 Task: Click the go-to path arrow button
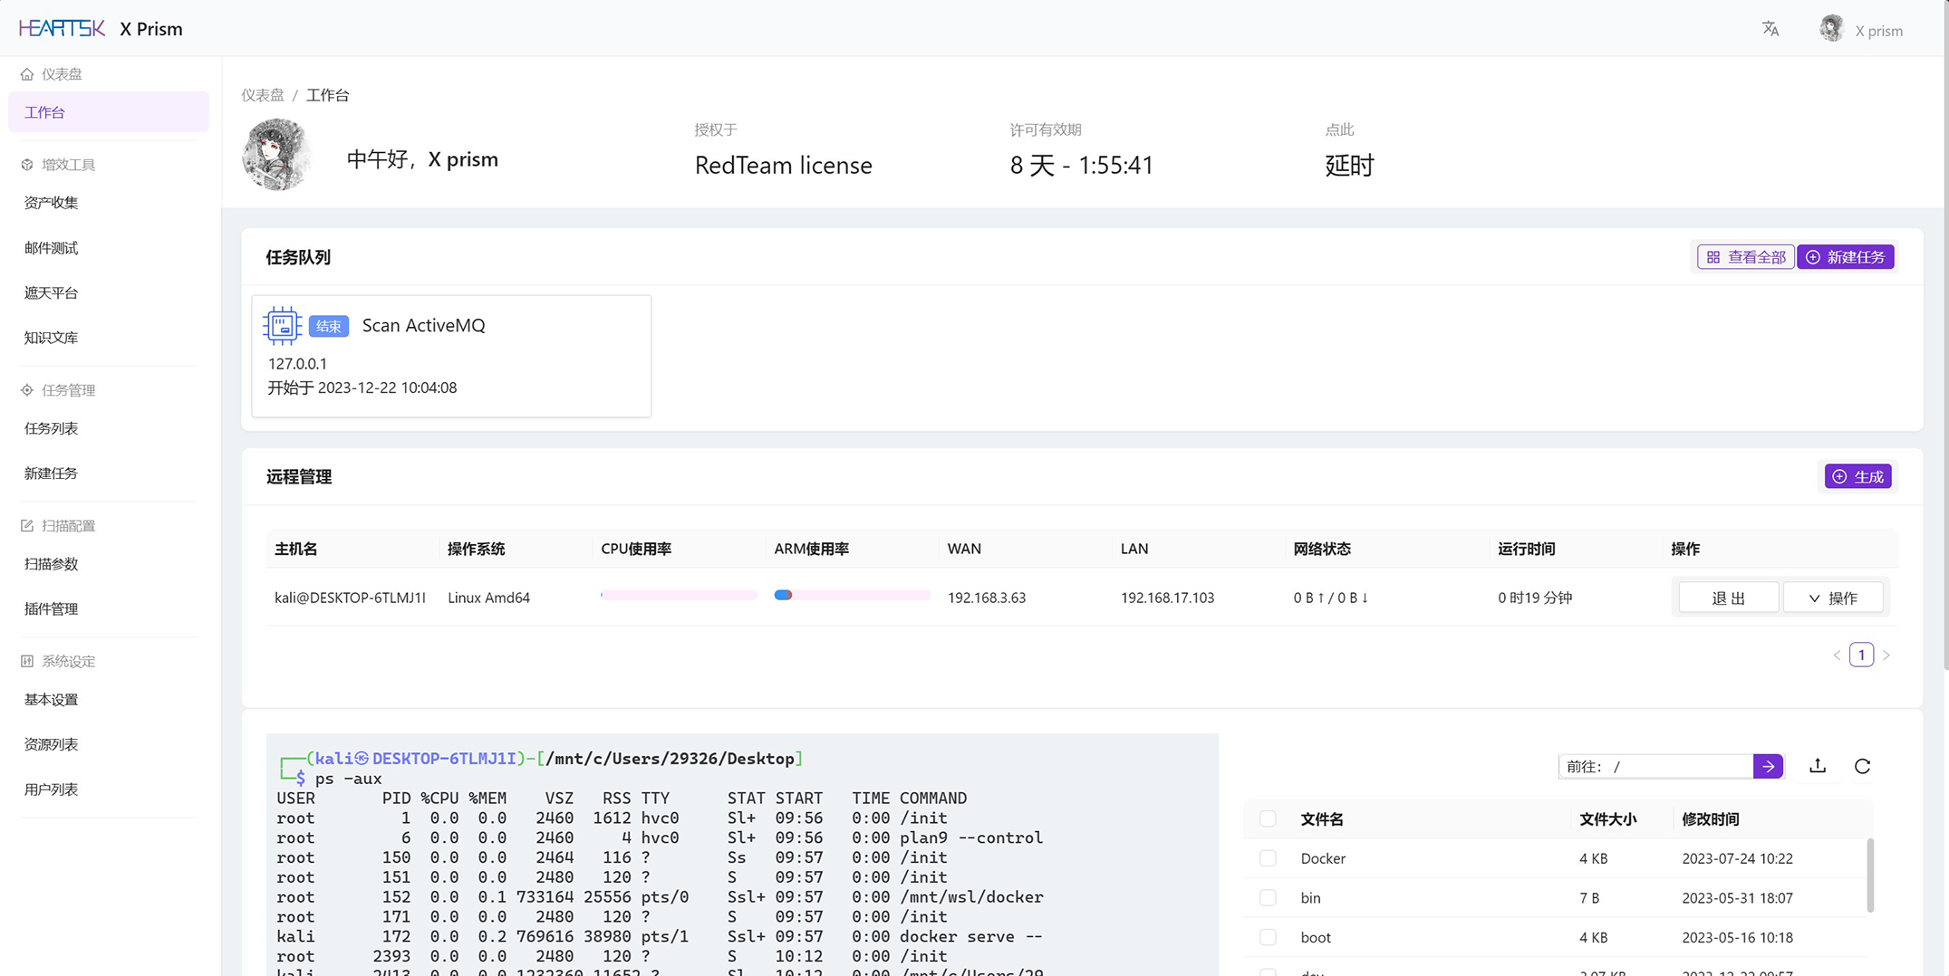pyautogui.click(x=1768, y=766)
